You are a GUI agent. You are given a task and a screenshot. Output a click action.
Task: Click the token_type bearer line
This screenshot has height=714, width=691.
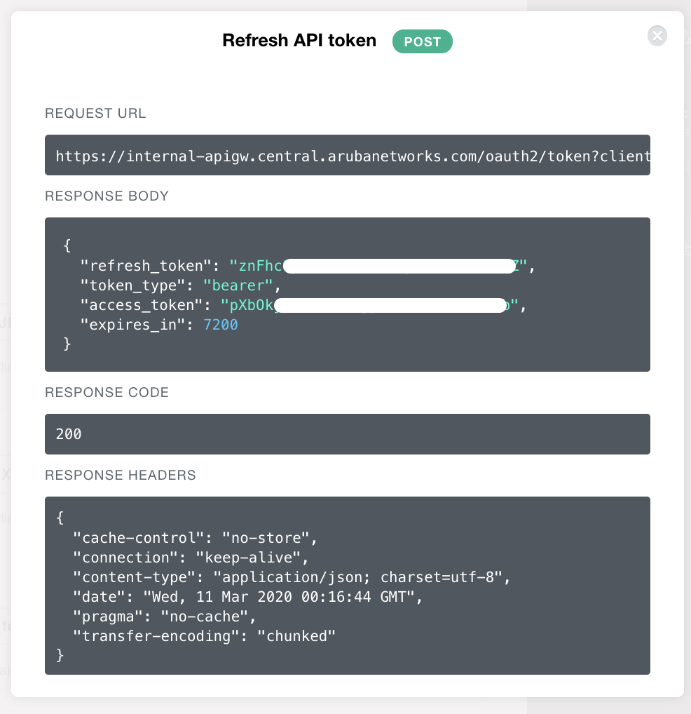tap(180, 285)
